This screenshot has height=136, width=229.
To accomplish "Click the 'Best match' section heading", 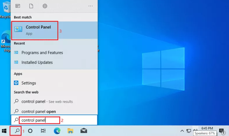I will click(x=23, y=17).
